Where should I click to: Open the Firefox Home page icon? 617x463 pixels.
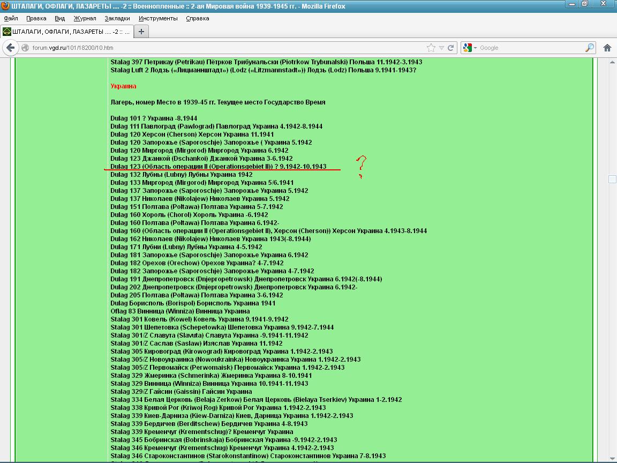point(607,48)
